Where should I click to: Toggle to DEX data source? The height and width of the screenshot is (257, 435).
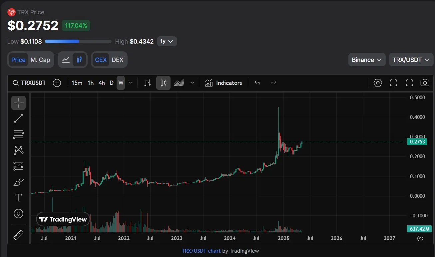click(x=117, y=60)
